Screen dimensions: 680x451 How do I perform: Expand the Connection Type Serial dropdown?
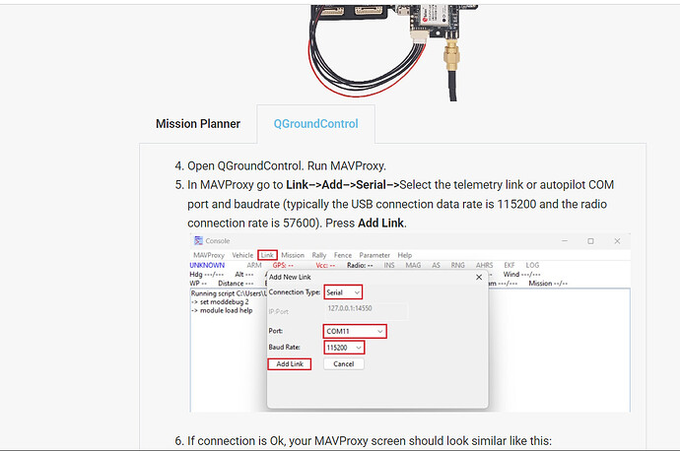coord(343,292)
